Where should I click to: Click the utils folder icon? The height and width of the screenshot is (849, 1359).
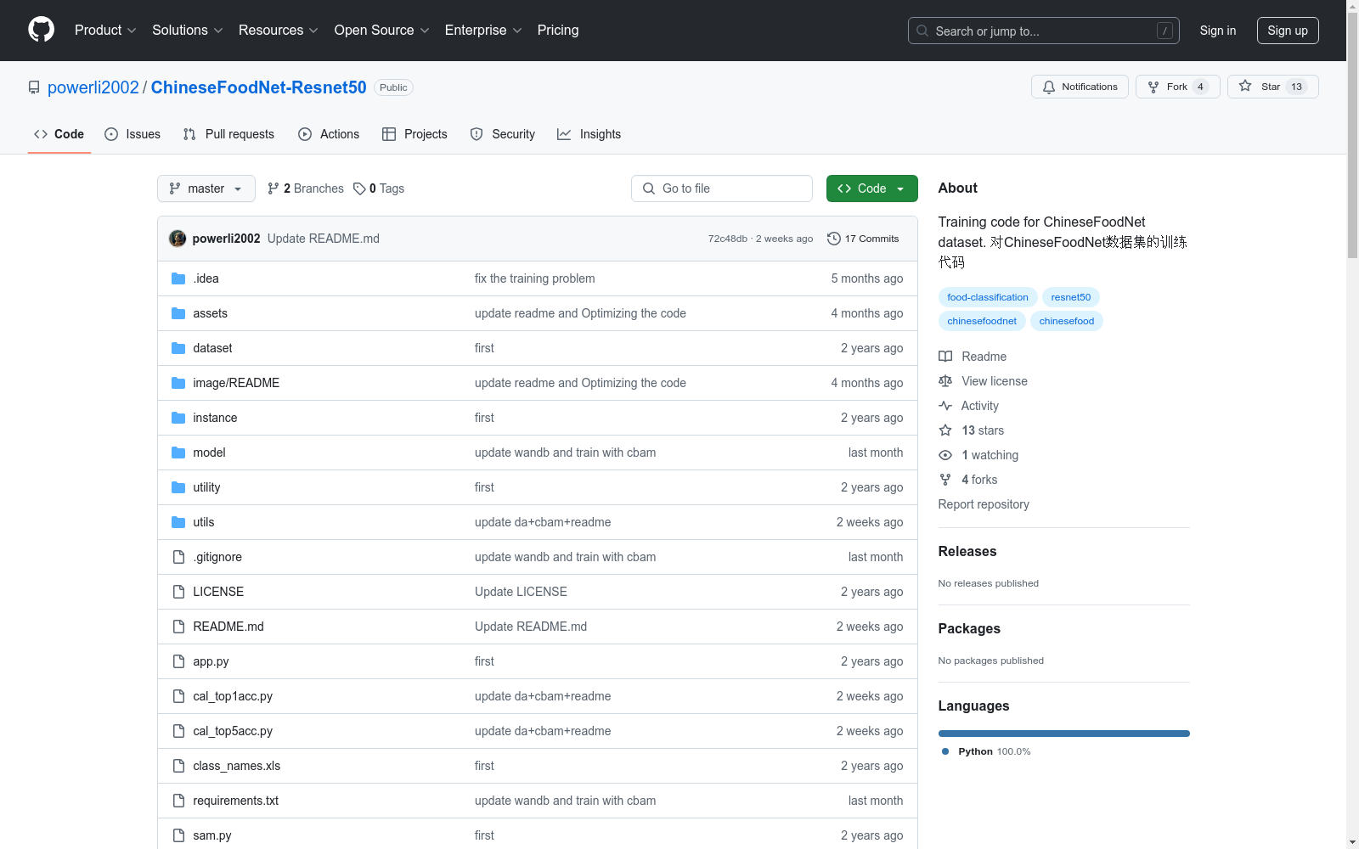[178, 522]
